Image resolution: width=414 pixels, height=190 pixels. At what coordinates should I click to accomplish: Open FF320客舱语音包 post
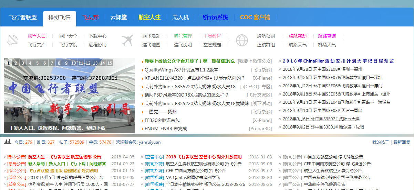162,120
